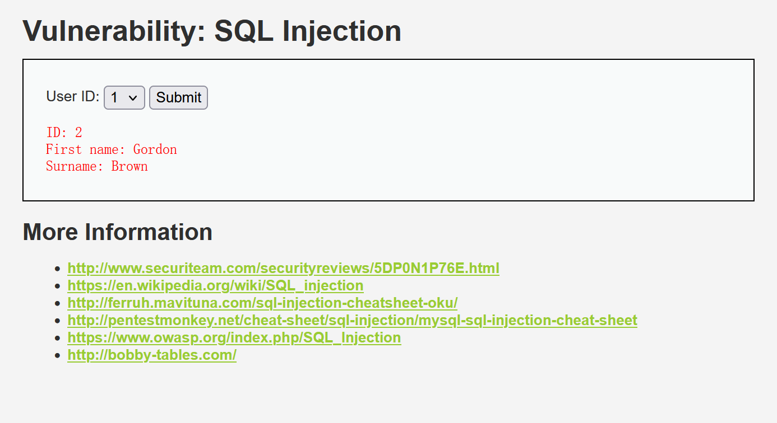This screenshot has width=777, height=423.
Task: Click the bullet beside the owasp.org link
Action: click(57, 339)
